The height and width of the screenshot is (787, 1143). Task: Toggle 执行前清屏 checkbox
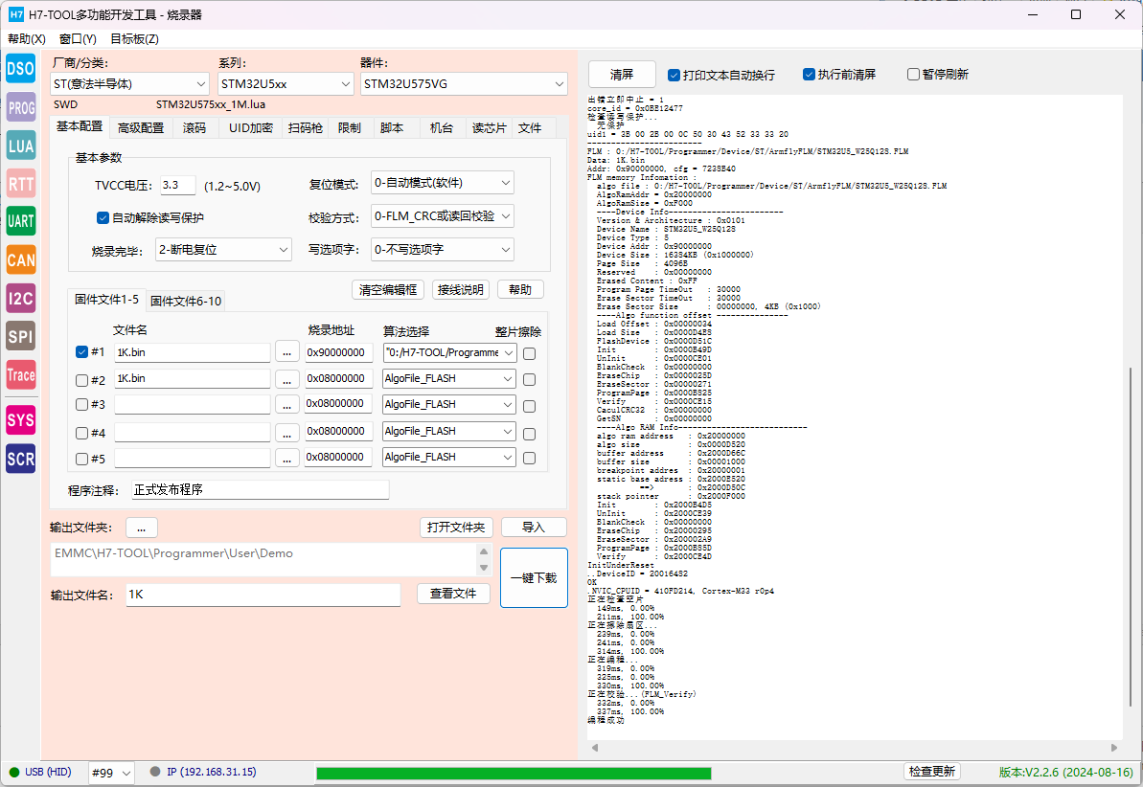(809, 75)
